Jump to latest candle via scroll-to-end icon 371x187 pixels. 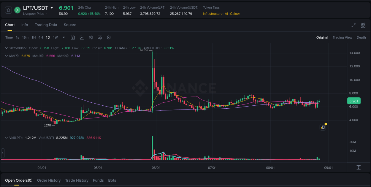click(x=359, y=168)
